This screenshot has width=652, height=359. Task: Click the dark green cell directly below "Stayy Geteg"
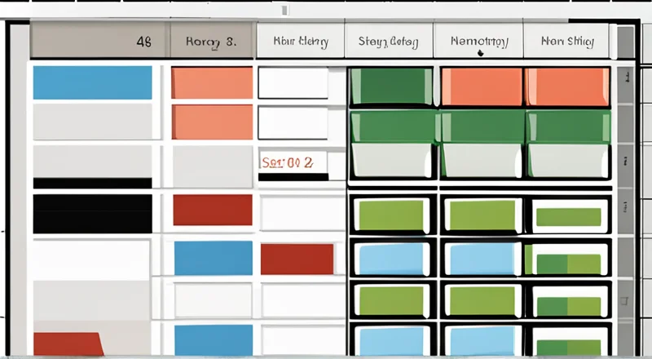[x=390, y=86]
